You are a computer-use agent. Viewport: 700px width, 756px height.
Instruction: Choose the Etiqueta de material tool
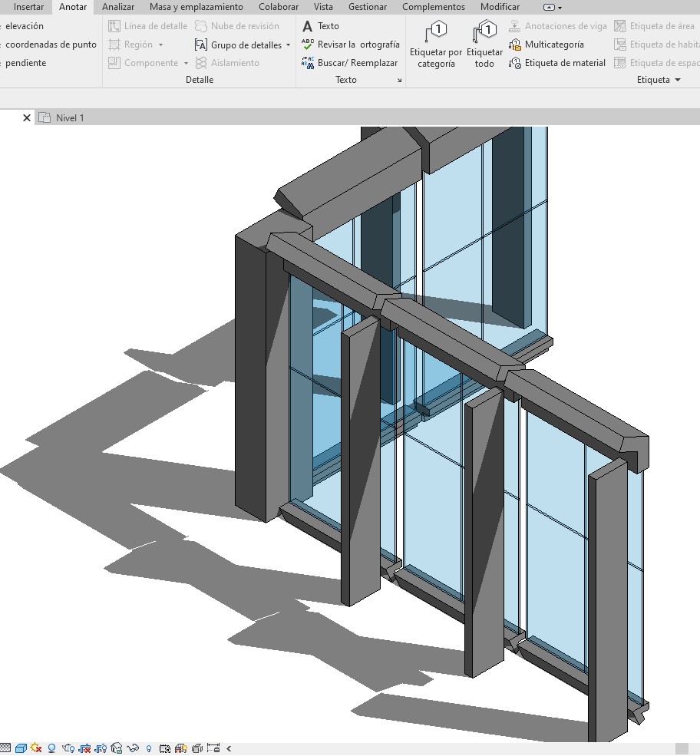(557, 63)
